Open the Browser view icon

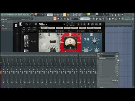tap(107, 19)
